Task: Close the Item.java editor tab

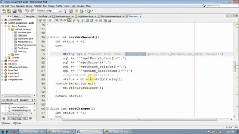Action: click(x=140, y=16)
